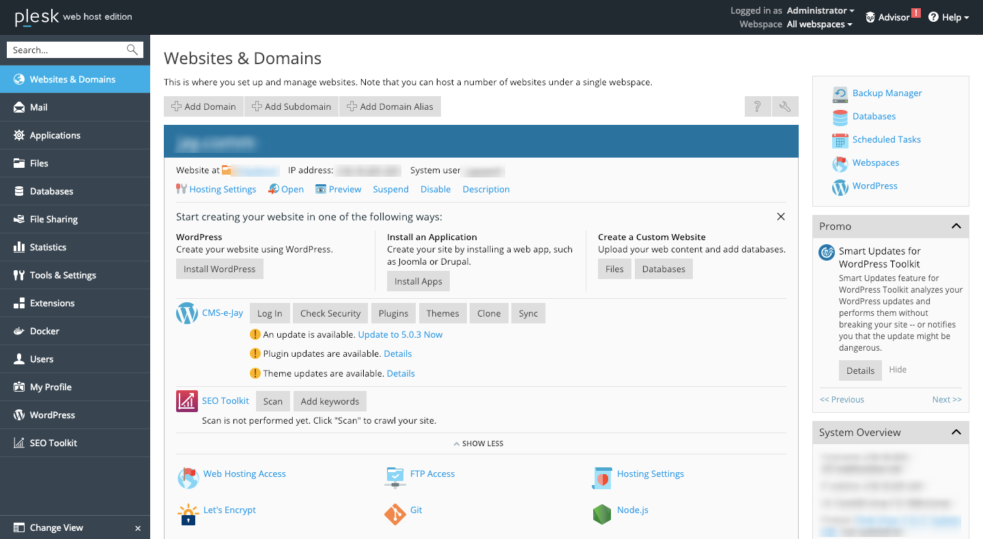Click the Scan button for SEO Toolkit

(273, 401)
